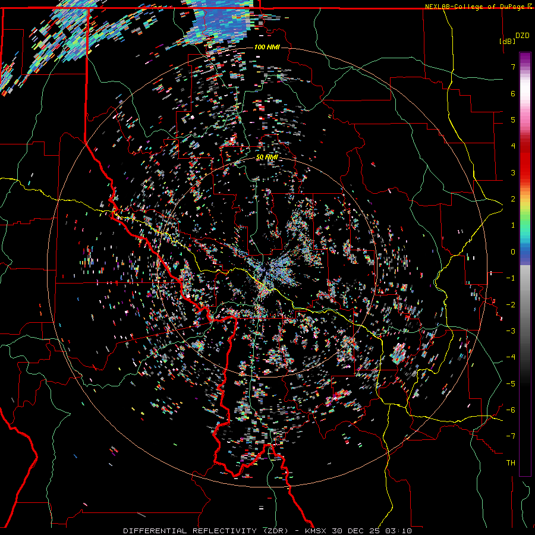Image resolution: width=535 pixels, height=535 pixels.
Task: Click the legend tick label '-7'
Action: click(x=511, y=436)
